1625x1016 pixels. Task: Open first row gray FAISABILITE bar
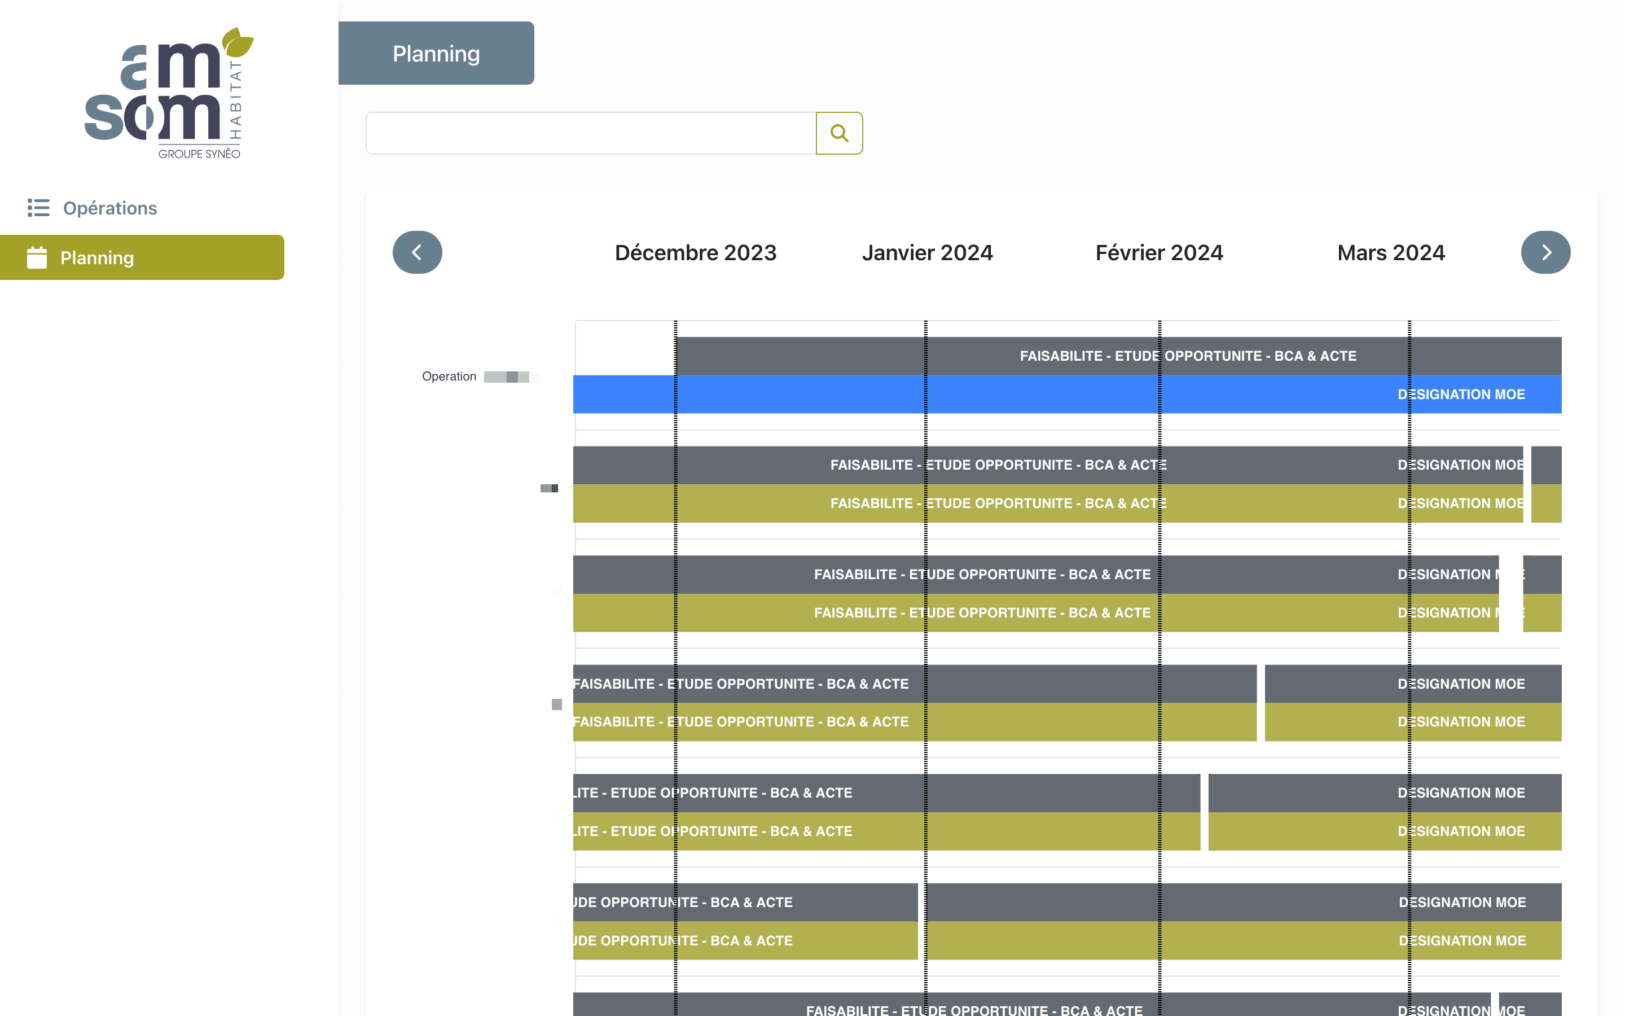pyautogui.click(x=1118, y=356)
